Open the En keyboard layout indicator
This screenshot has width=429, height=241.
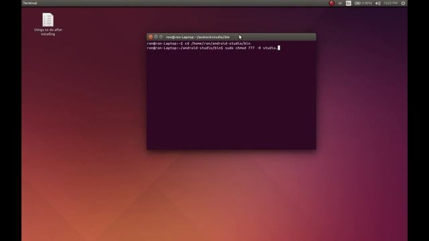pos(349,3)
